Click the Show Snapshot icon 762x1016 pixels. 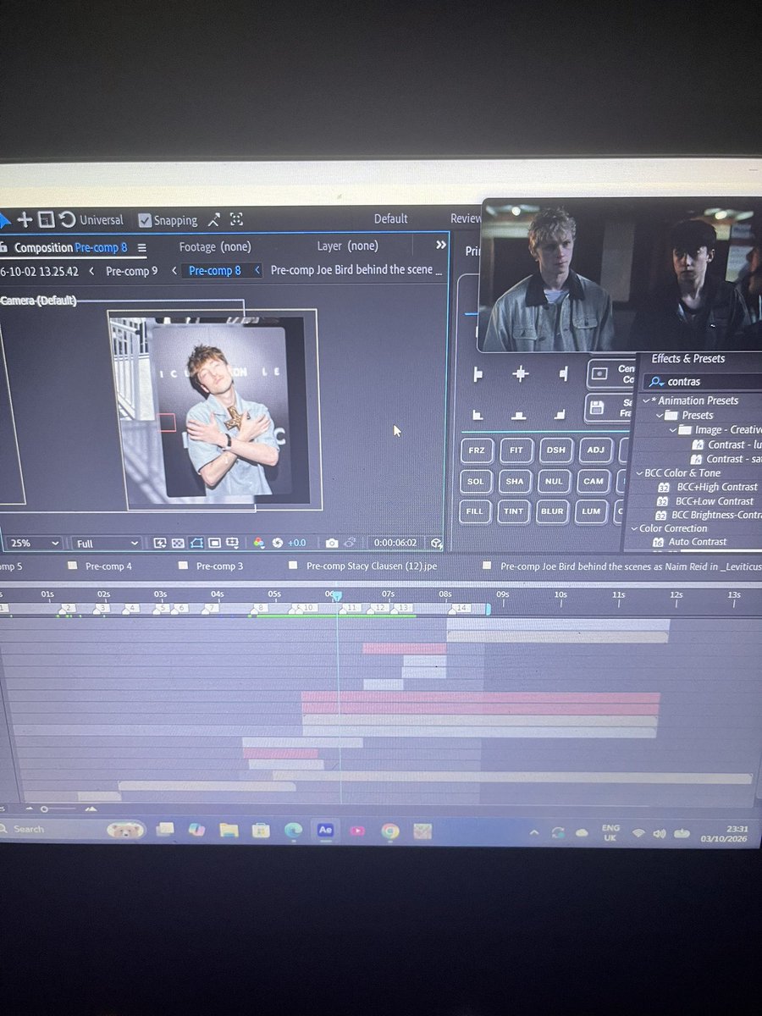(351, 543)
